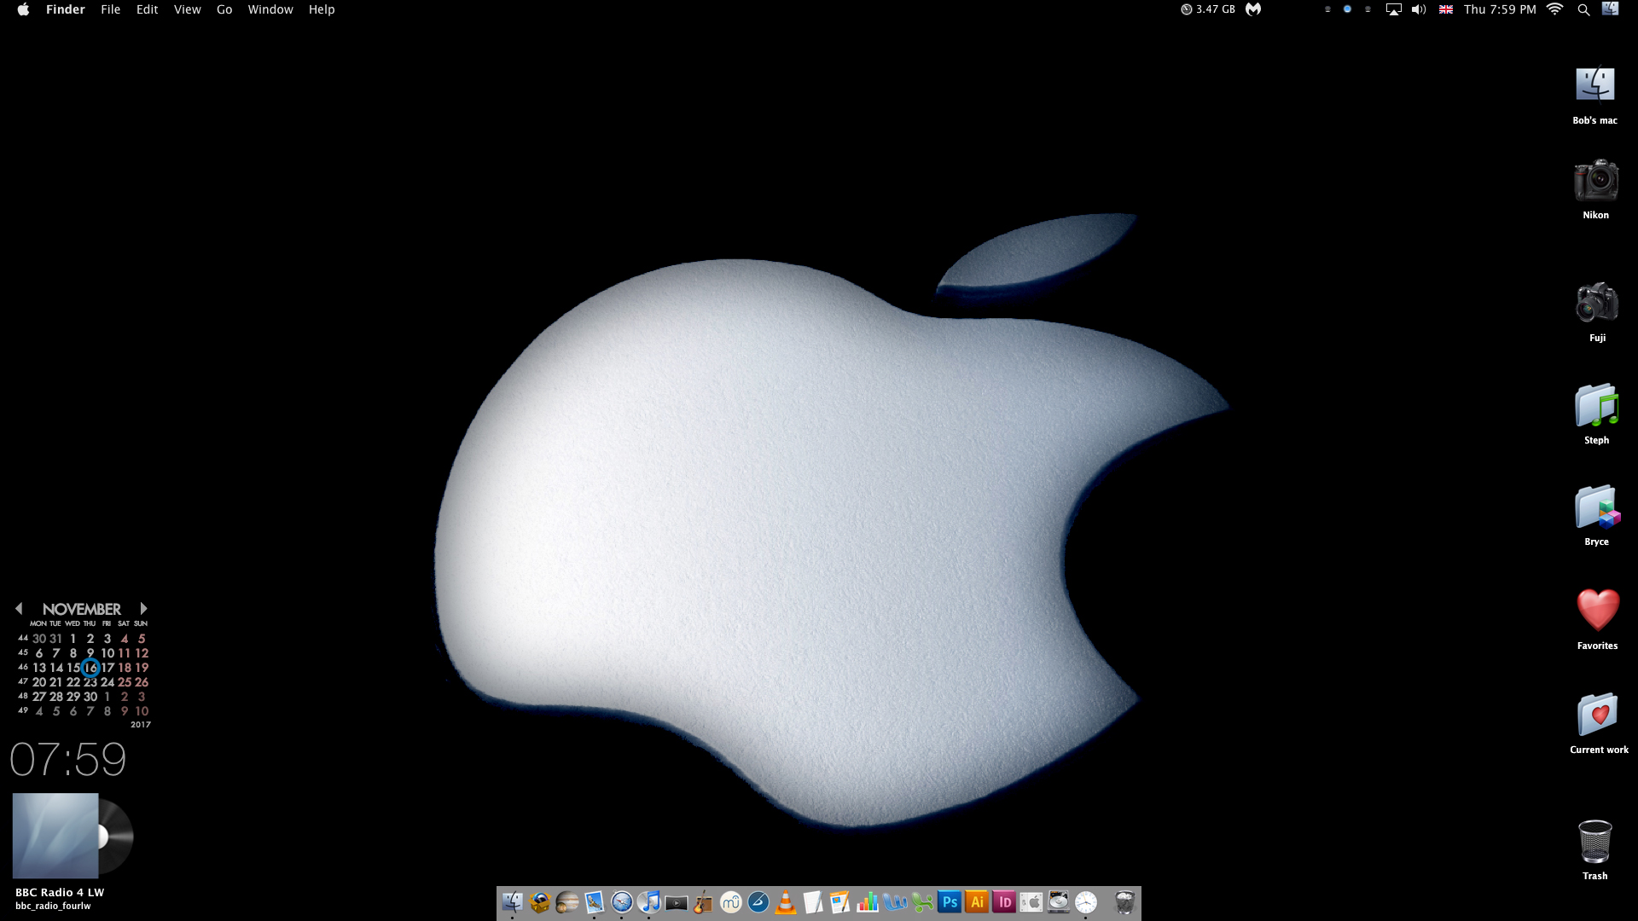Launch Photoshop from the dock
Image resolution: width=1638 pixels, height=921 pixels.
point(950,902)
